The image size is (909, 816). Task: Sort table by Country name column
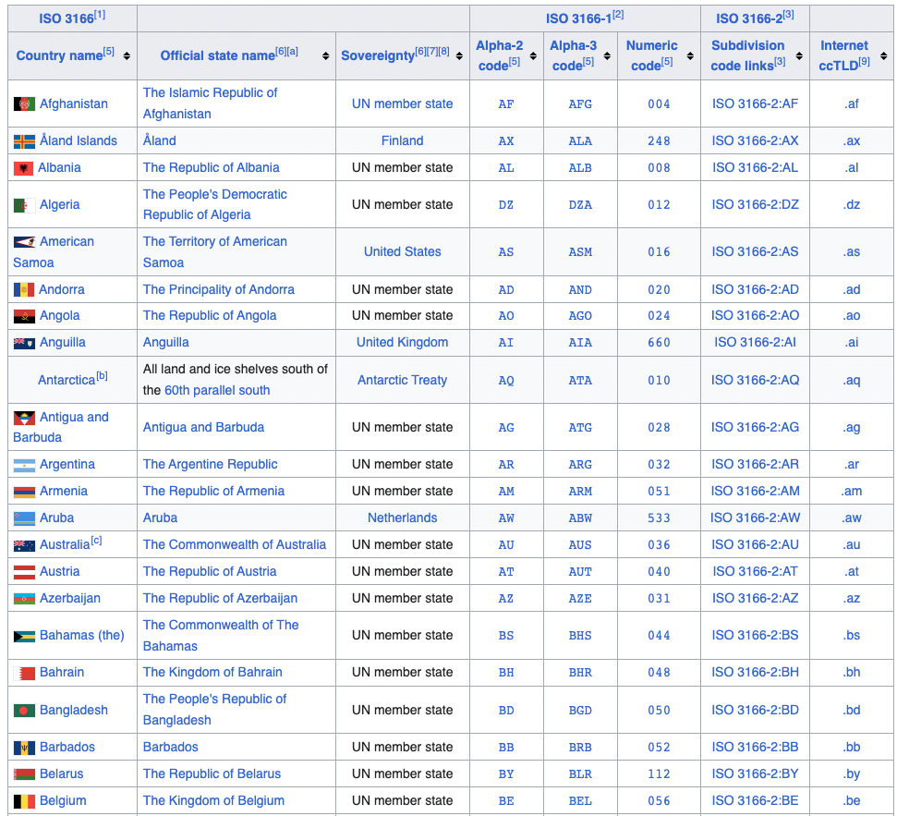127,56
